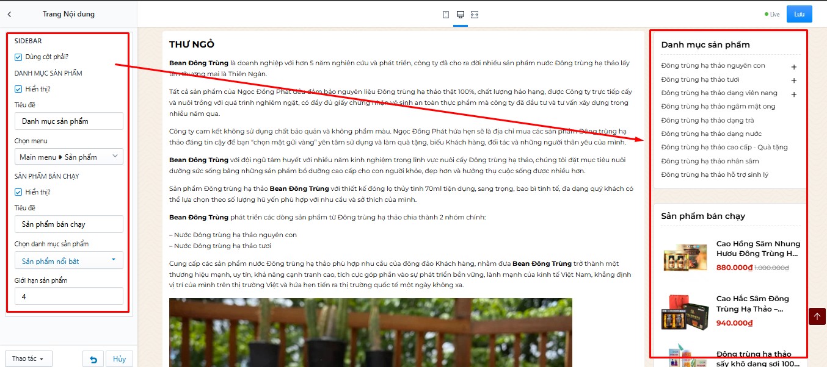Click the '– Nước Đông trùng hạ thảo tươi' line

[220, 246]
